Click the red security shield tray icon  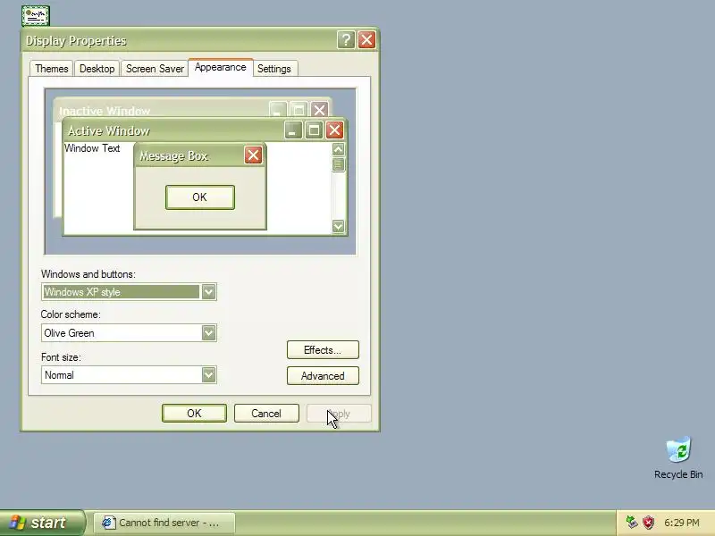pyautogui.click(x=648, y=523)
